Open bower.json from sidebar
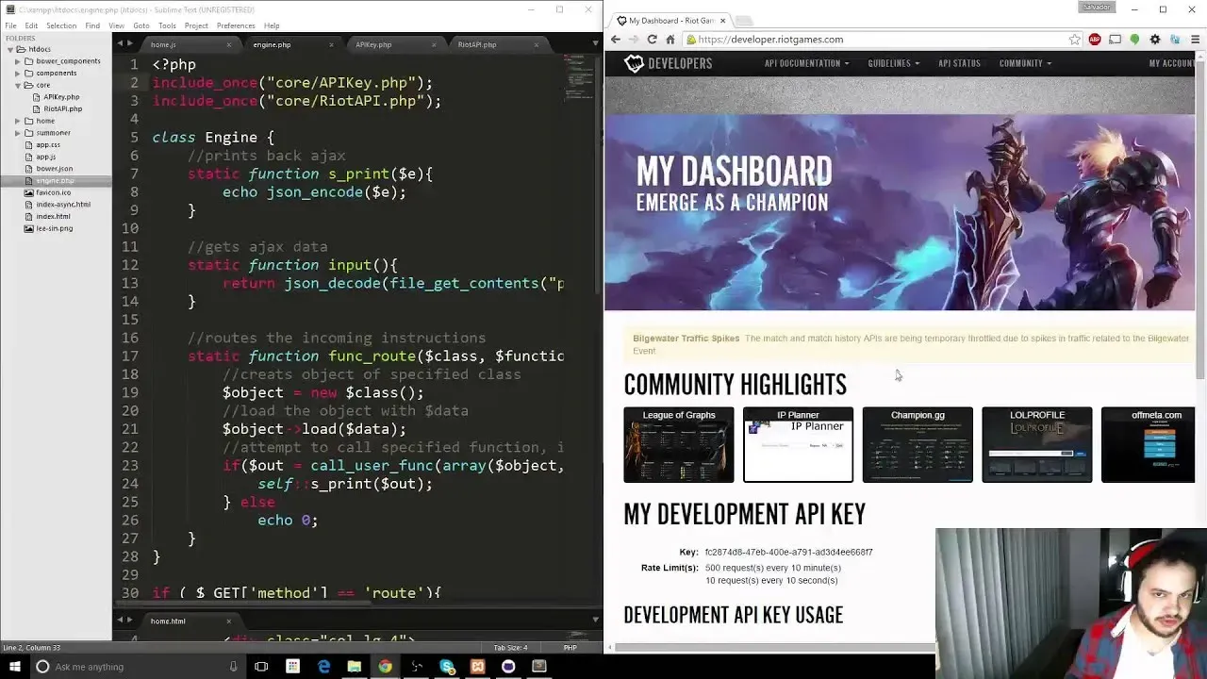1207x679 pixels. (x=55, y=169)
